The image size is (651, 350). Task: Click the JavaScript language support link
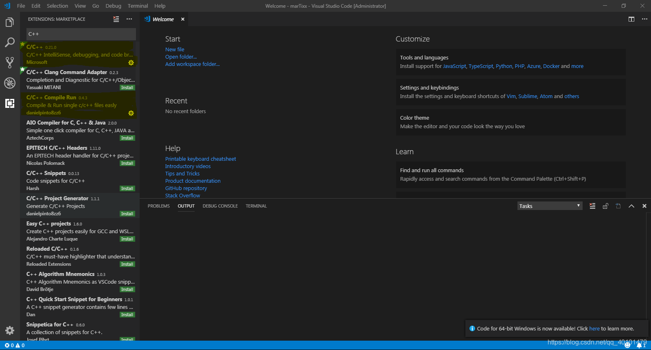pyautogui.click(x=454, y=66)
